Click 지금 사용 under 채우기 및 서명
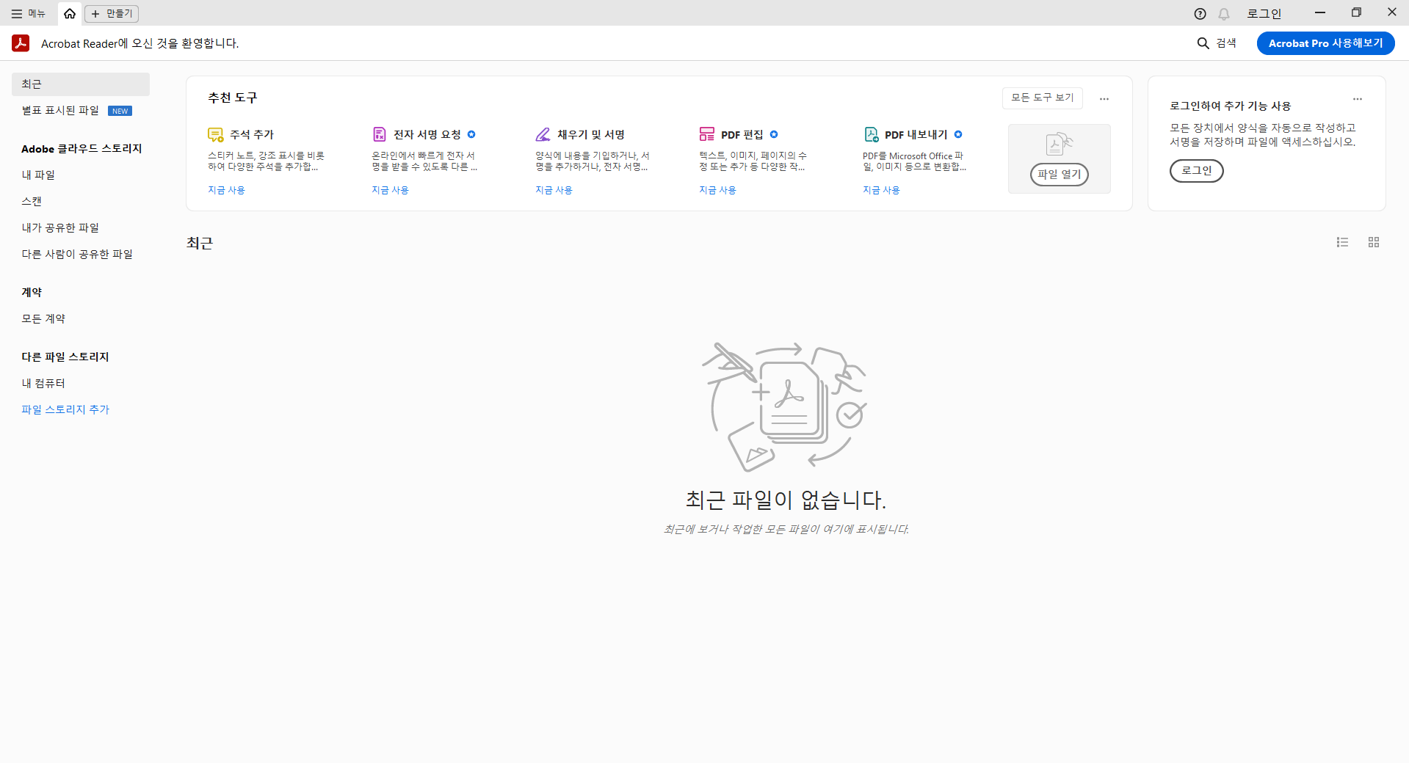Screen dimensions: 1409x763 coord(554,190)
